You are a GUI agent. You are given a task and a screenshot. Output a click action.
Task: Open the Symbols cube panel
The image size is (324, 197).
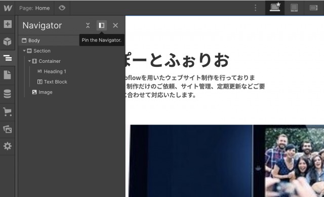click(x=8, y=42)
